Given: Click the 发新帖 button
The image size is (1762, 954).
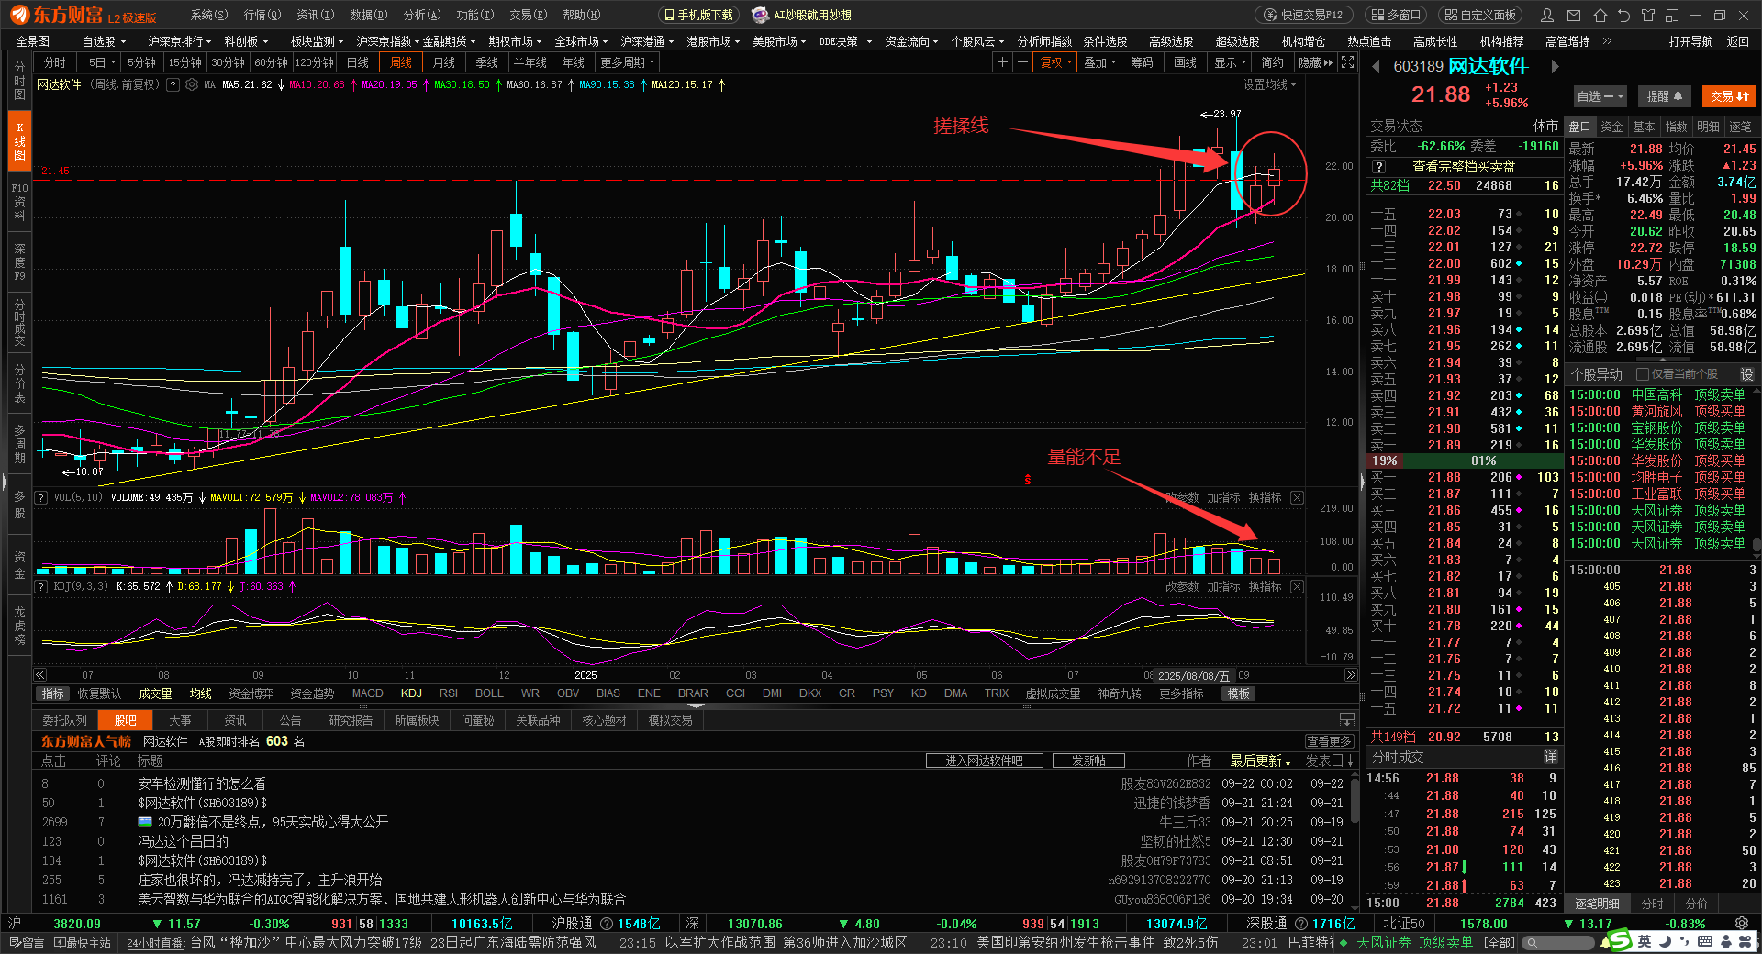Looking at the screenshot, I should [x=1088, y=760].
